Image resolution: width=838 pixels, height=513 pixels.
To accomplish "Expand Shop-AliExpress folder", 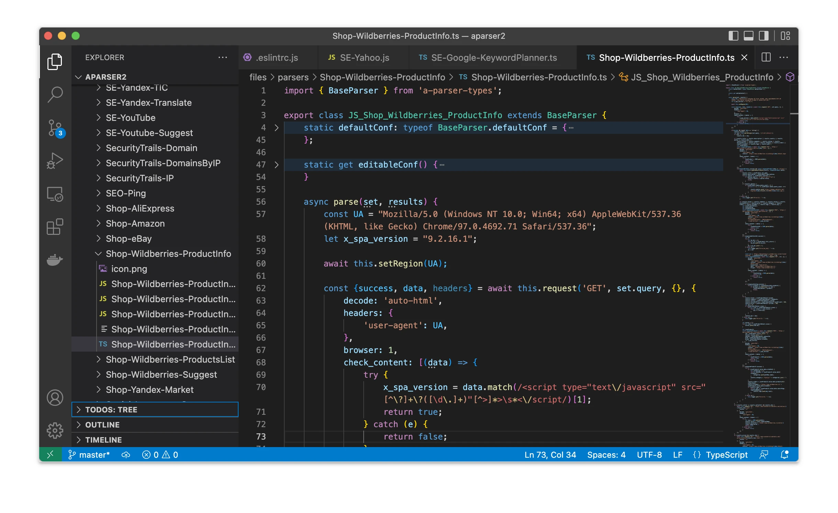I will point(155,208).
